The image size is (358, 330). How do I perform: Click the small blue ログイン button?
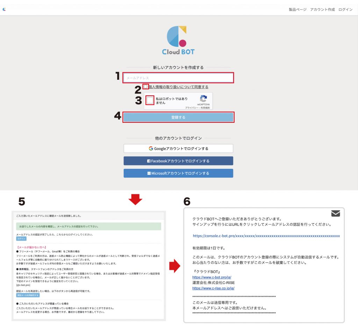[21, 238]
